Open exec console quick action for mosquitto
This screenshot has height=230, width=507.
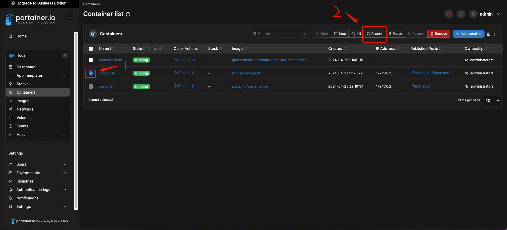(x=189, y=73)
